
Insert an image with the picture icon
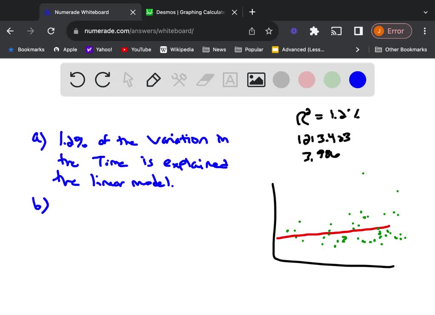[x=256, y=80]
